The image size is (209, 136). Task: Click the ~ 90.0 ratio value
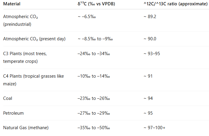(x=150, y=39)
